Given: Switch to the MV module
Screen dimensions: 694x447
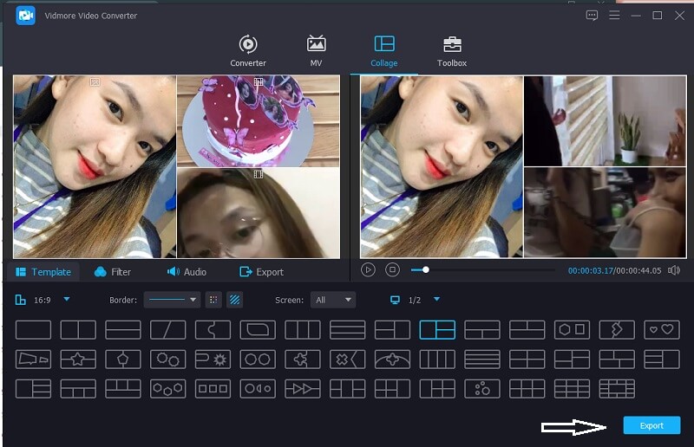Looking at the screenshot, I should [x=316, y=51].
